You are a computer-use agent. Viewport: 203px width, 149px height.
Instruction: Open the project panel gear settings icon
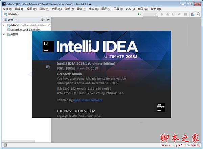point(43,20)
